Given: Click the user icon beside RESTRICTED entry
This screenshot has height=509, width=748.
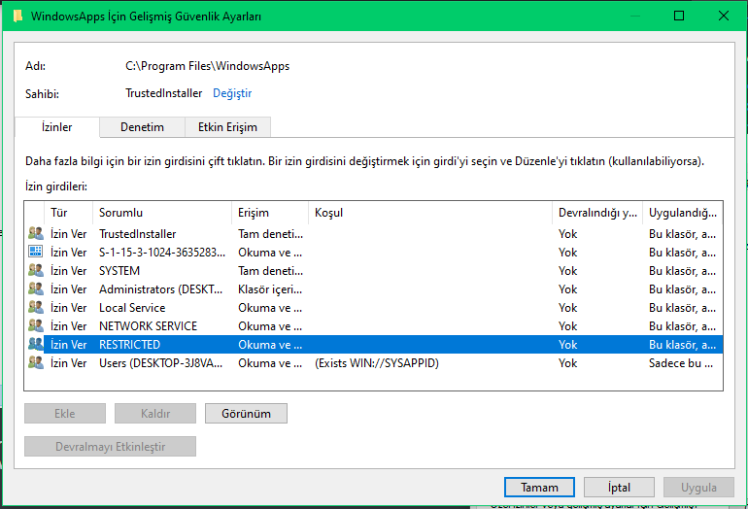Looking at the screenshot, I should point(35,344).
